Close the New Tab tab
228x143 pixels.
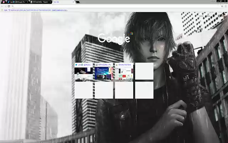click(73, 2)
